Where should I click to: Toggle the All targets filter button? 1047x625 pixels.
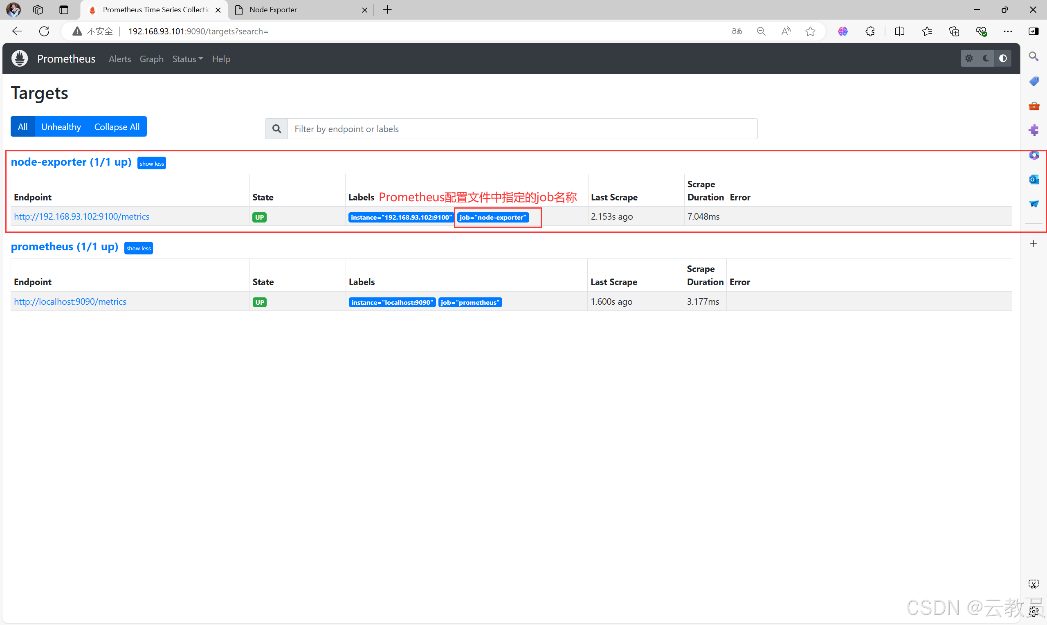click(23, 126)
